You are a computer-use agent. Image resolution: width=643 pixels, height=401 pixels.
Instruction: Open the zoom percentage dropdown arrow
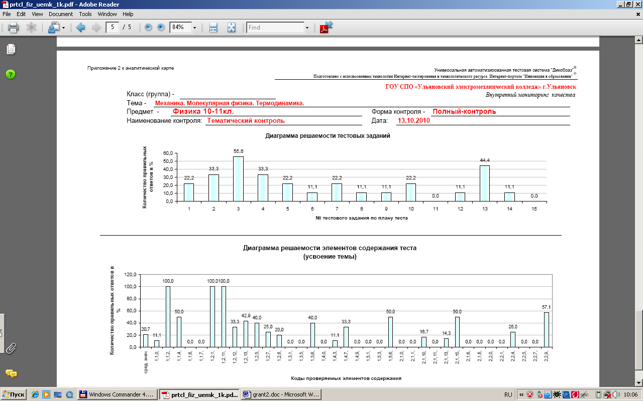click(x=194, y=28)
